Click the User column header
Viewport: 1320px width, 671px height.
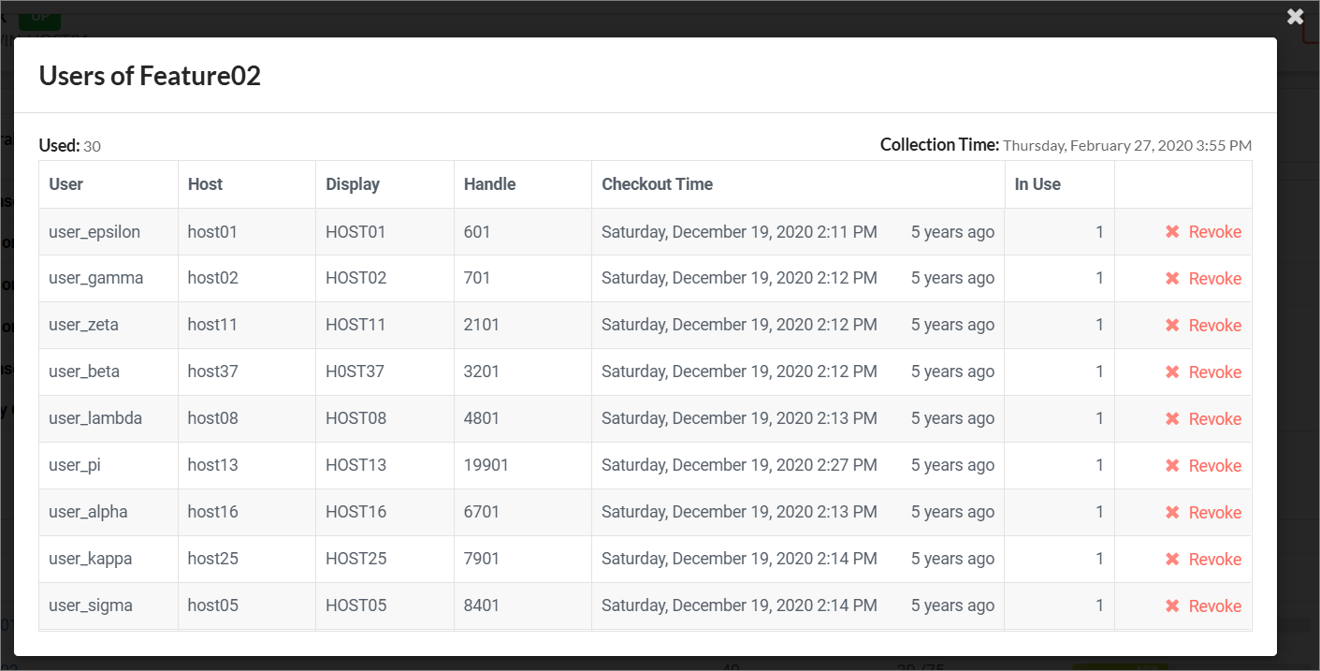[109, 184]
